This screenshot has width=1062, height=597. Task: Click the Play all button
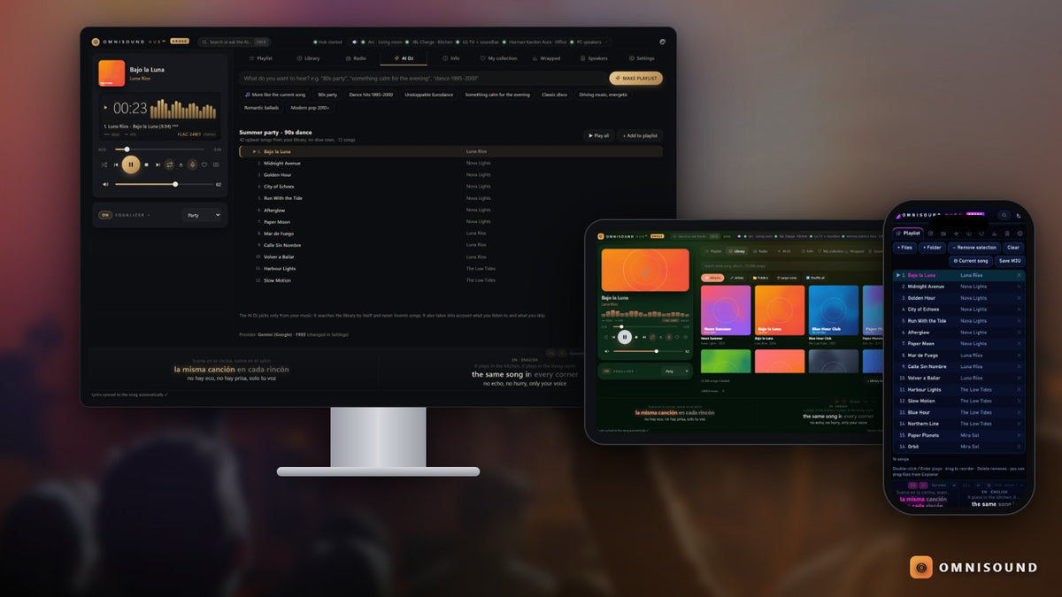tap(597, 135)
